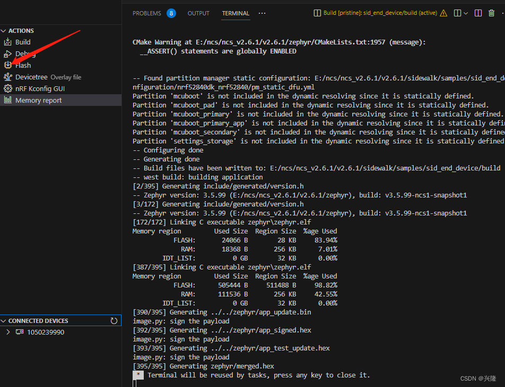
Task: Click the 'CMake Warning at' terminal line
Action: click(279, 42)
